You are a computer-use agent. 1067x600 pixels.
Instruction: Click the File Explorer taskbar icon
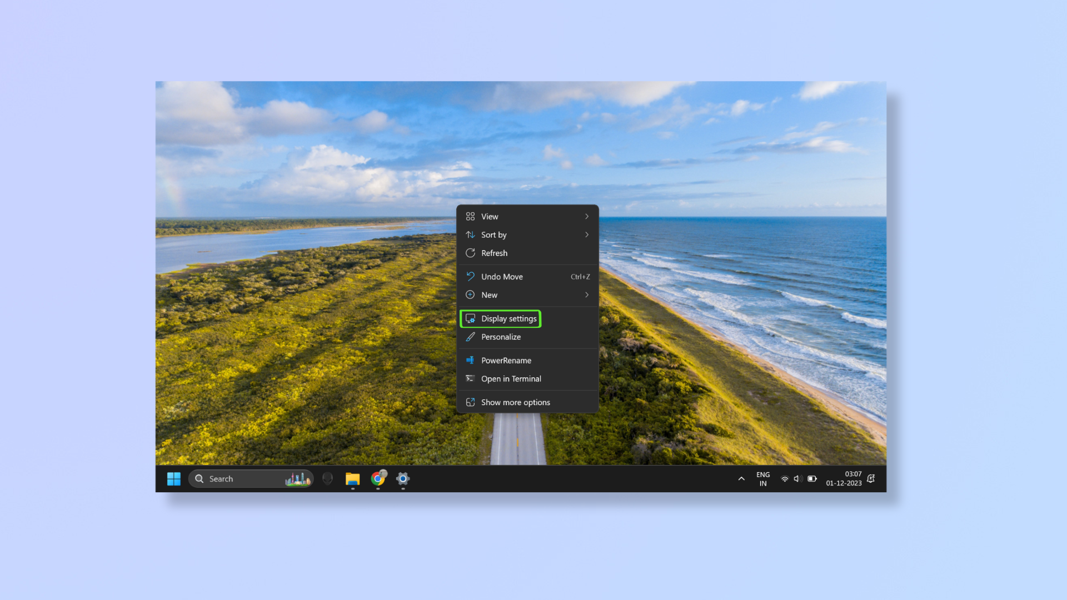pos(352,478)
